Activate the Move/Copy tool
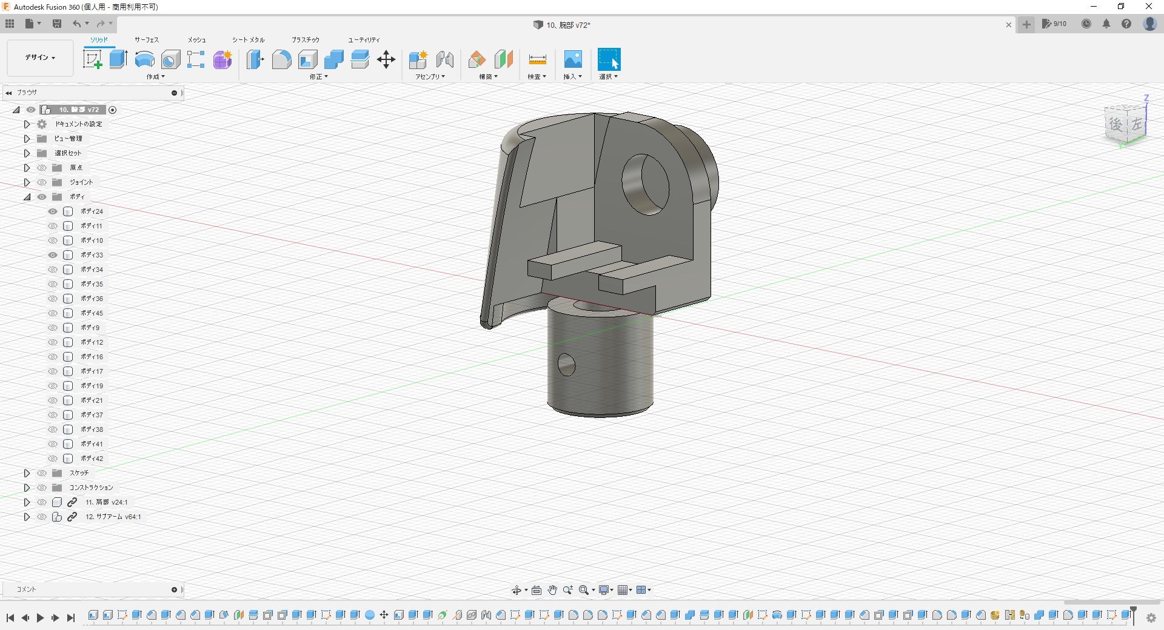The height and width of the screenshot is (630, 1164). point(386,59)
